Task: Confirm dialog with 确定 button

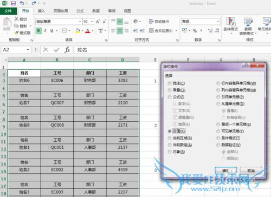Action: point(226,170)
